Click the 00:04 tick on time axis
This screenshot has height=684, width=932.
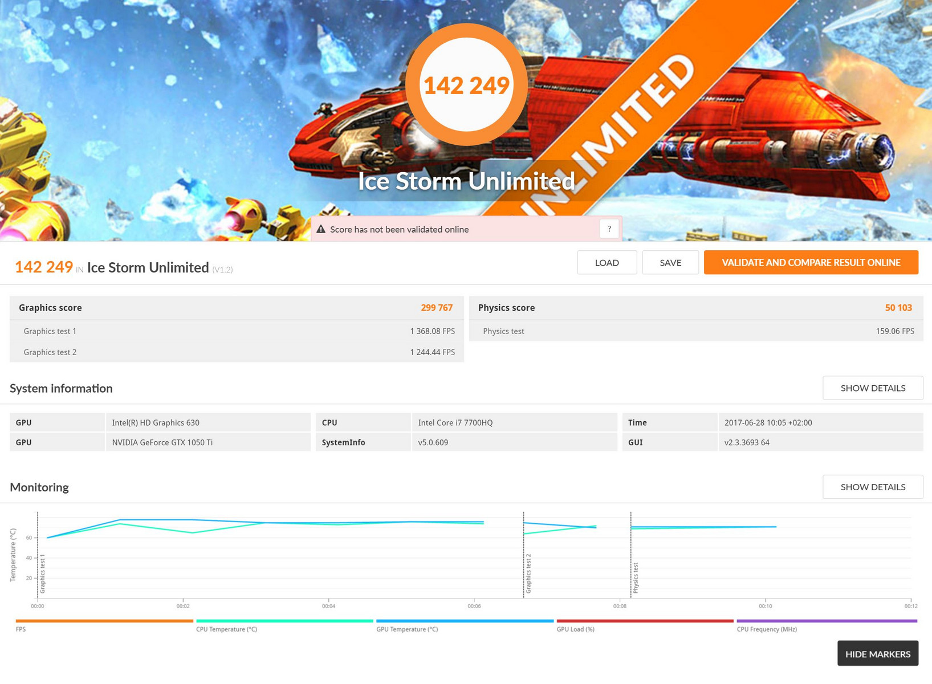click(x=328, y=606)
